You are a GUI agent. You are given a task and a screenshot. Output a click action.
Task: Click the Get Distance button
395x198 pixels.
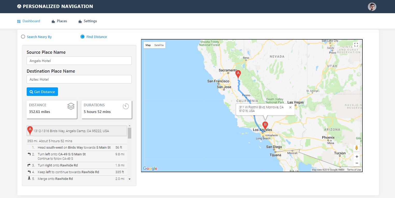pyautogui.click(x=42, y=92)
